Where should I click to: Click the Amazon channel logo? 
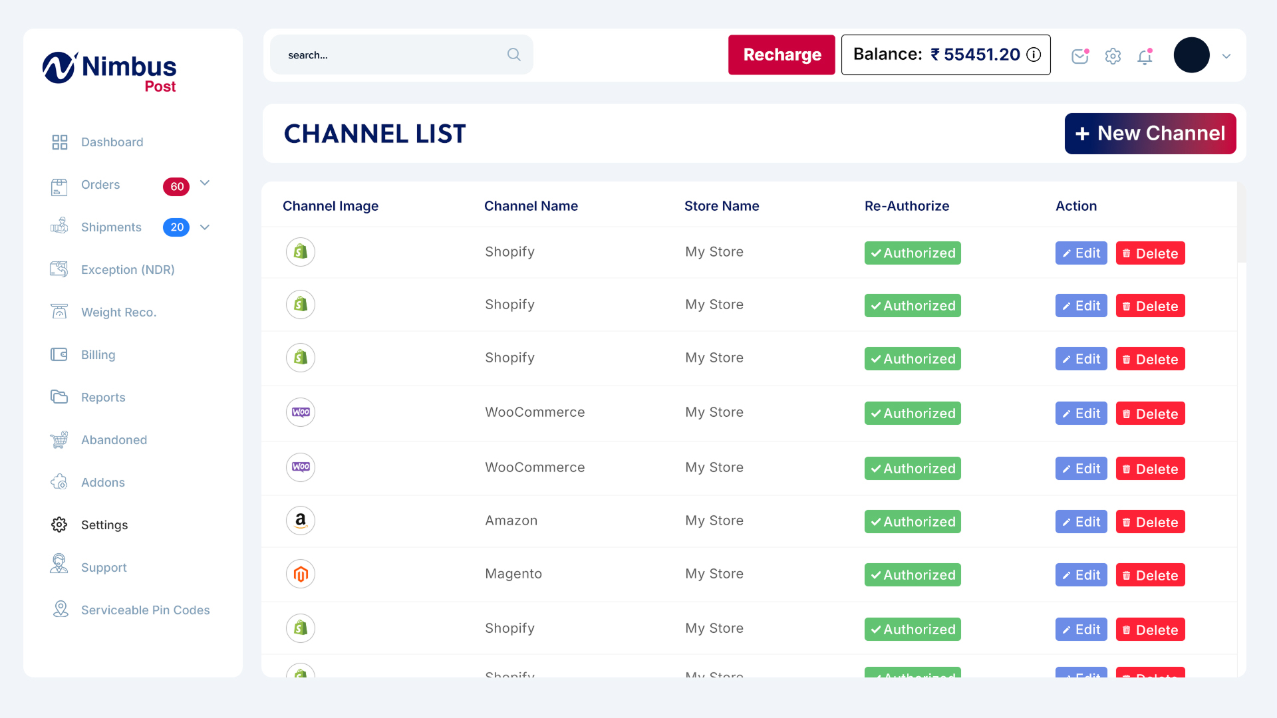301,521
